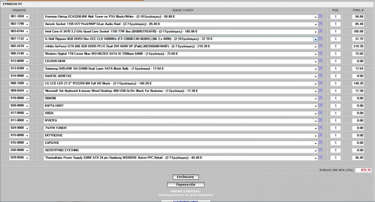
Task: Click the Παραγγελία button
Action: pyautogui.click(x=186, y=185)
